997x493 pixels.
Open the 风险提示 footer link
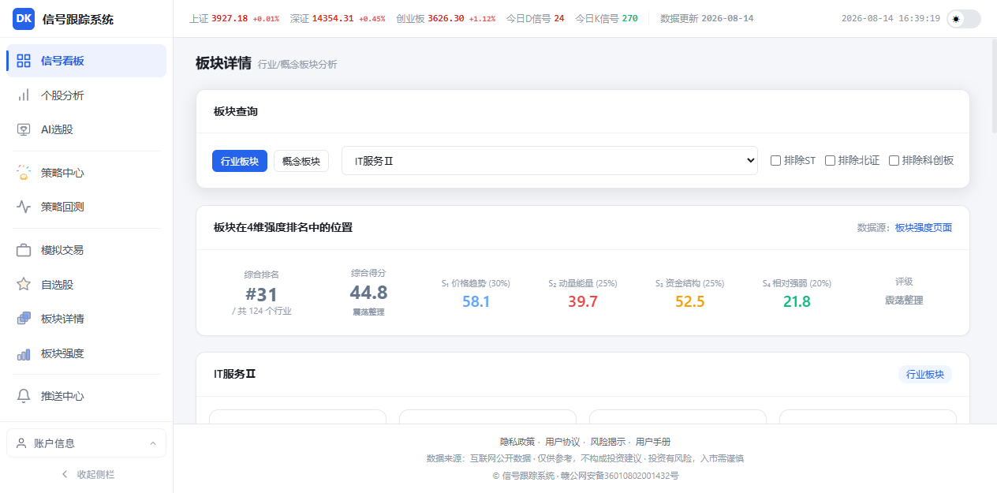608,442
